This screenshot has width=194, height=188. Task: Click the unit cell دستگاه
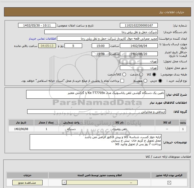[x=71, y=129]
